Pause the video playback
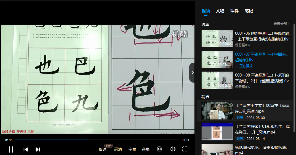 coord(11,149)
